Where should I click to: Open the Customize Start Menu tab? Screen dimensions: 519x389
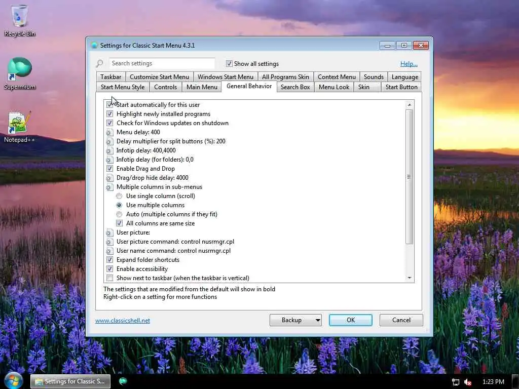click(x=159, y=77)
